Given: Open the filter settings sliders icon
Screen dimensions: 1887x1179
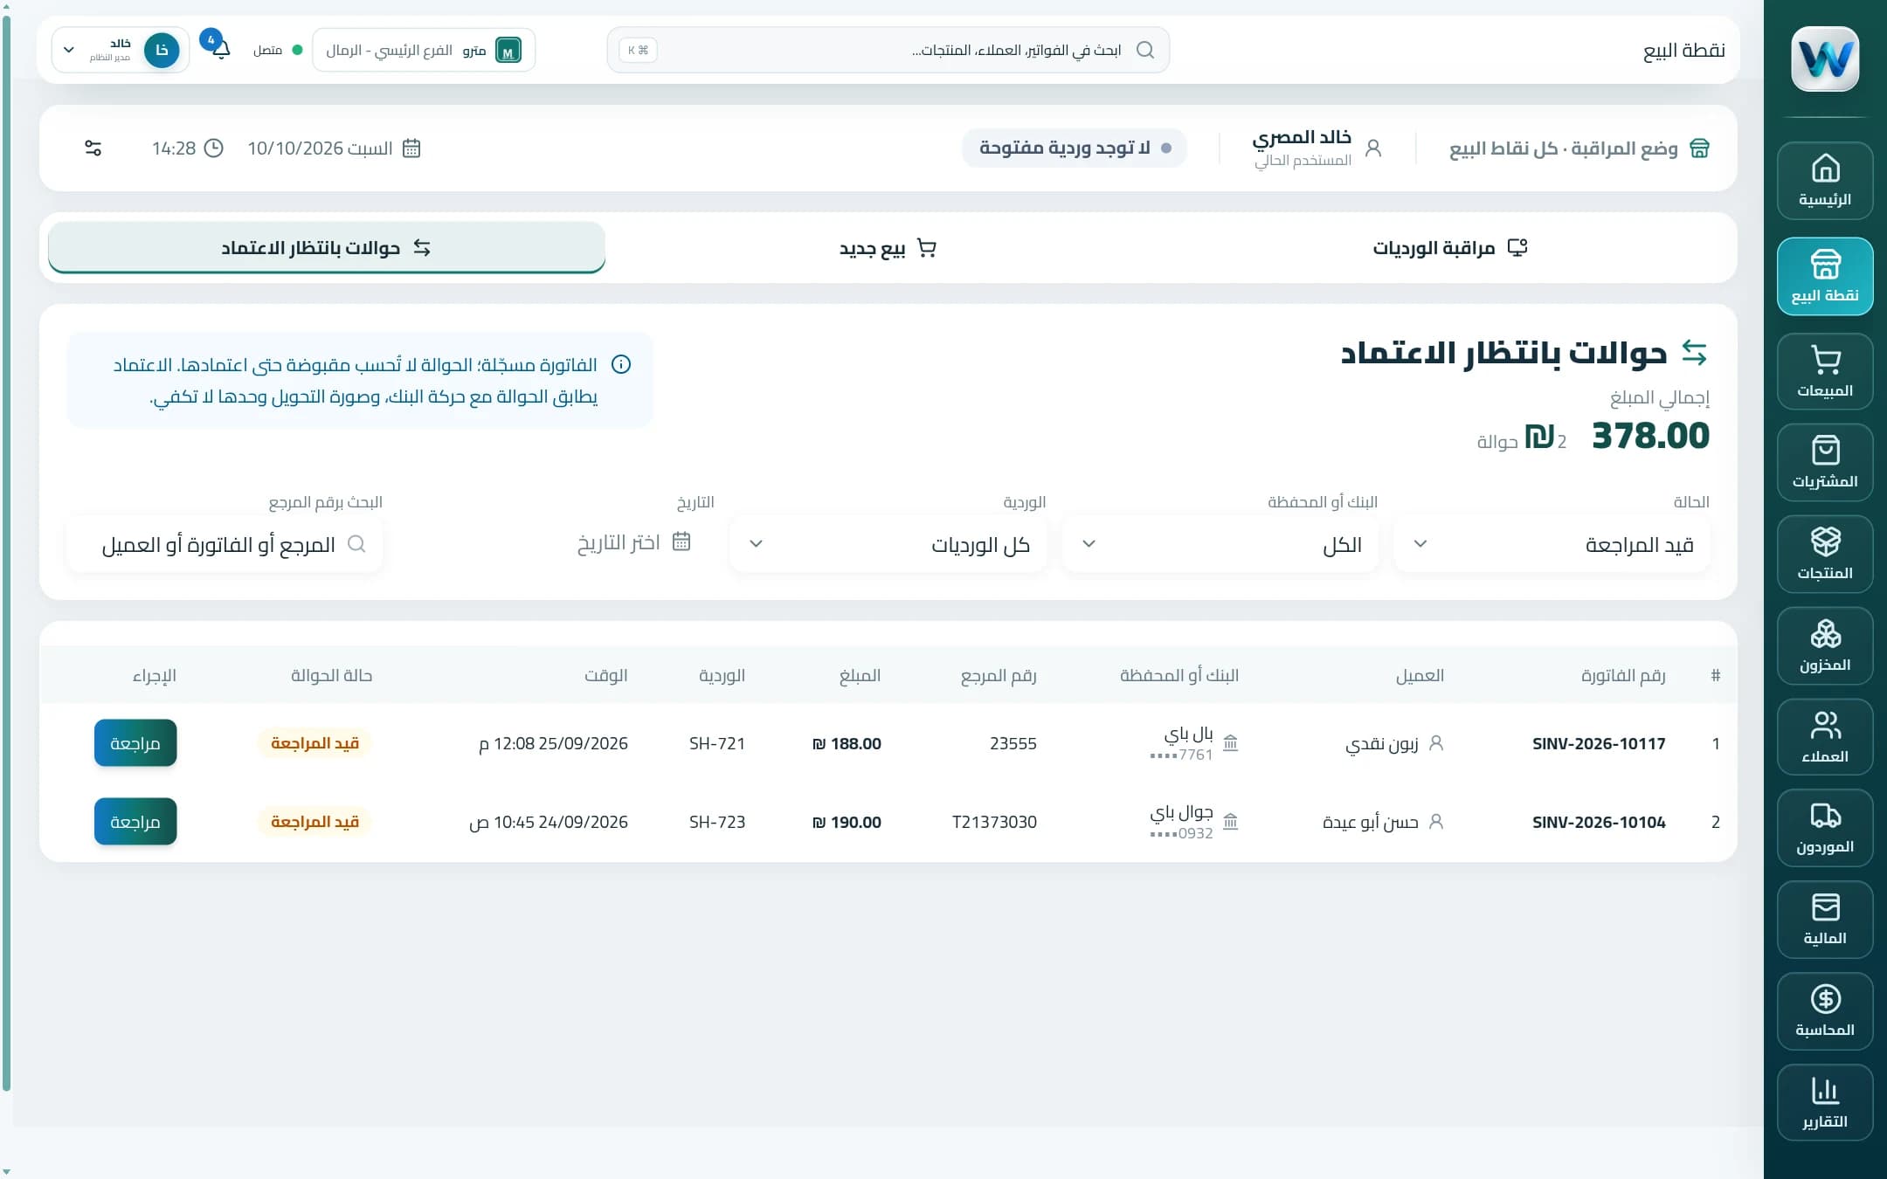Looking at the screenshot, I should tap(93, 148).
